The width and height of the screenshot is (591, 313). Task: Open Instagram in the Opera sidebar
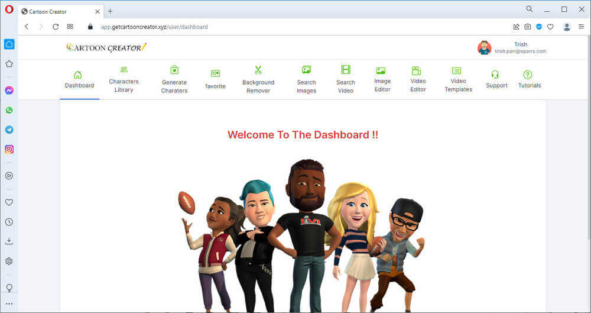9,149
